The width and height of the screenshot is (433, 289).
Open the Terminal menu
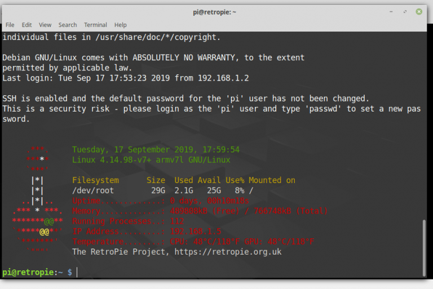click(x=95, y=25)
